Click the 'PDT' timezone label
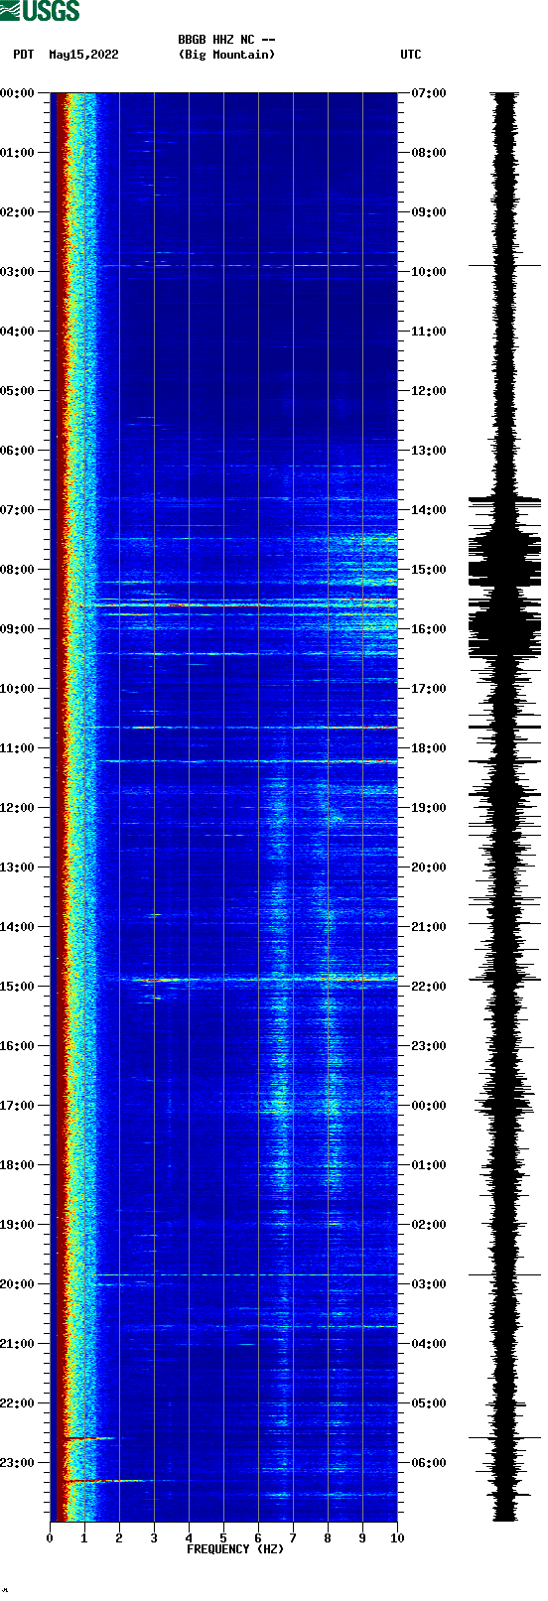This screenshot has width=548, height=1601. [x=24, y=55]
